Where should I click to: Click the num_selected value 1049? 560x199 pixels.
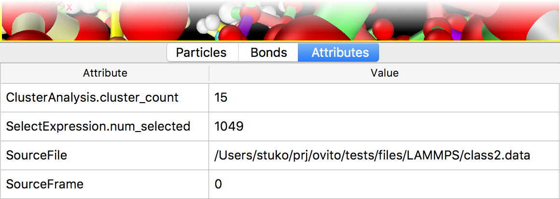[229, 127]
